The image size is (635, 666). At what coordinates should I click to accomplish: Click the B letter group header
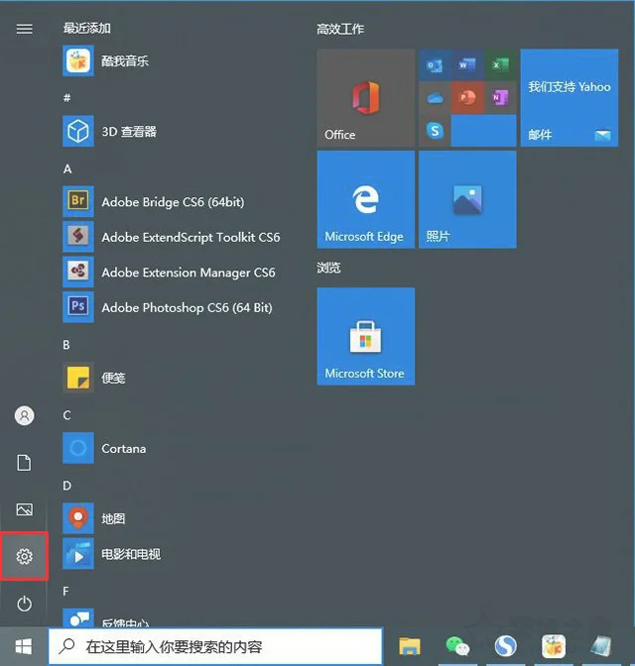tap(66, 345)
